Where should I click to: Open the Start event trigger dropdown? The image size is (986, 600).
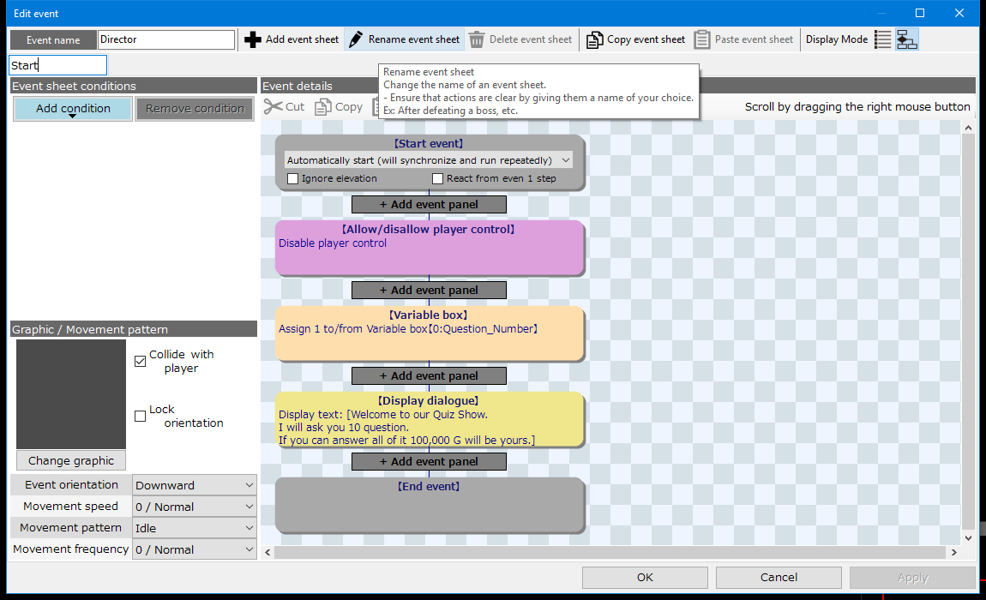pyautogui.click(x=428, y=160)
